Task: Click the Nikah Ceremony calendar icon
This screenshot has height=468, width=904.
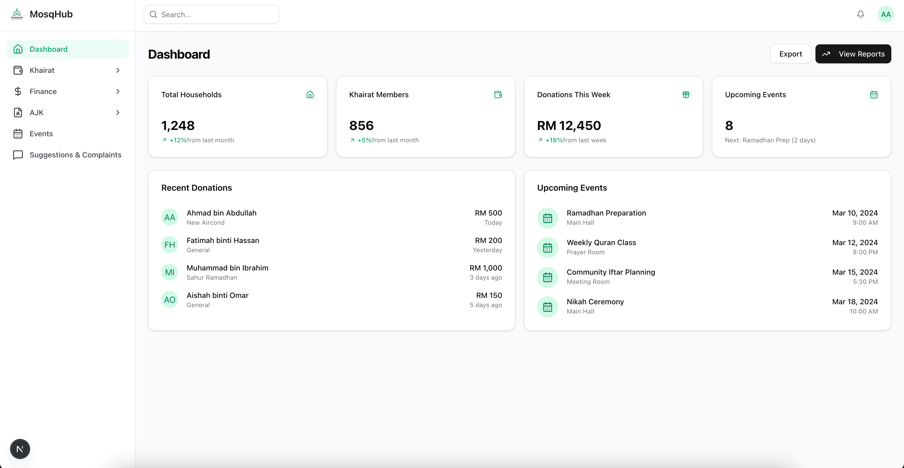Action: [547, 307]
